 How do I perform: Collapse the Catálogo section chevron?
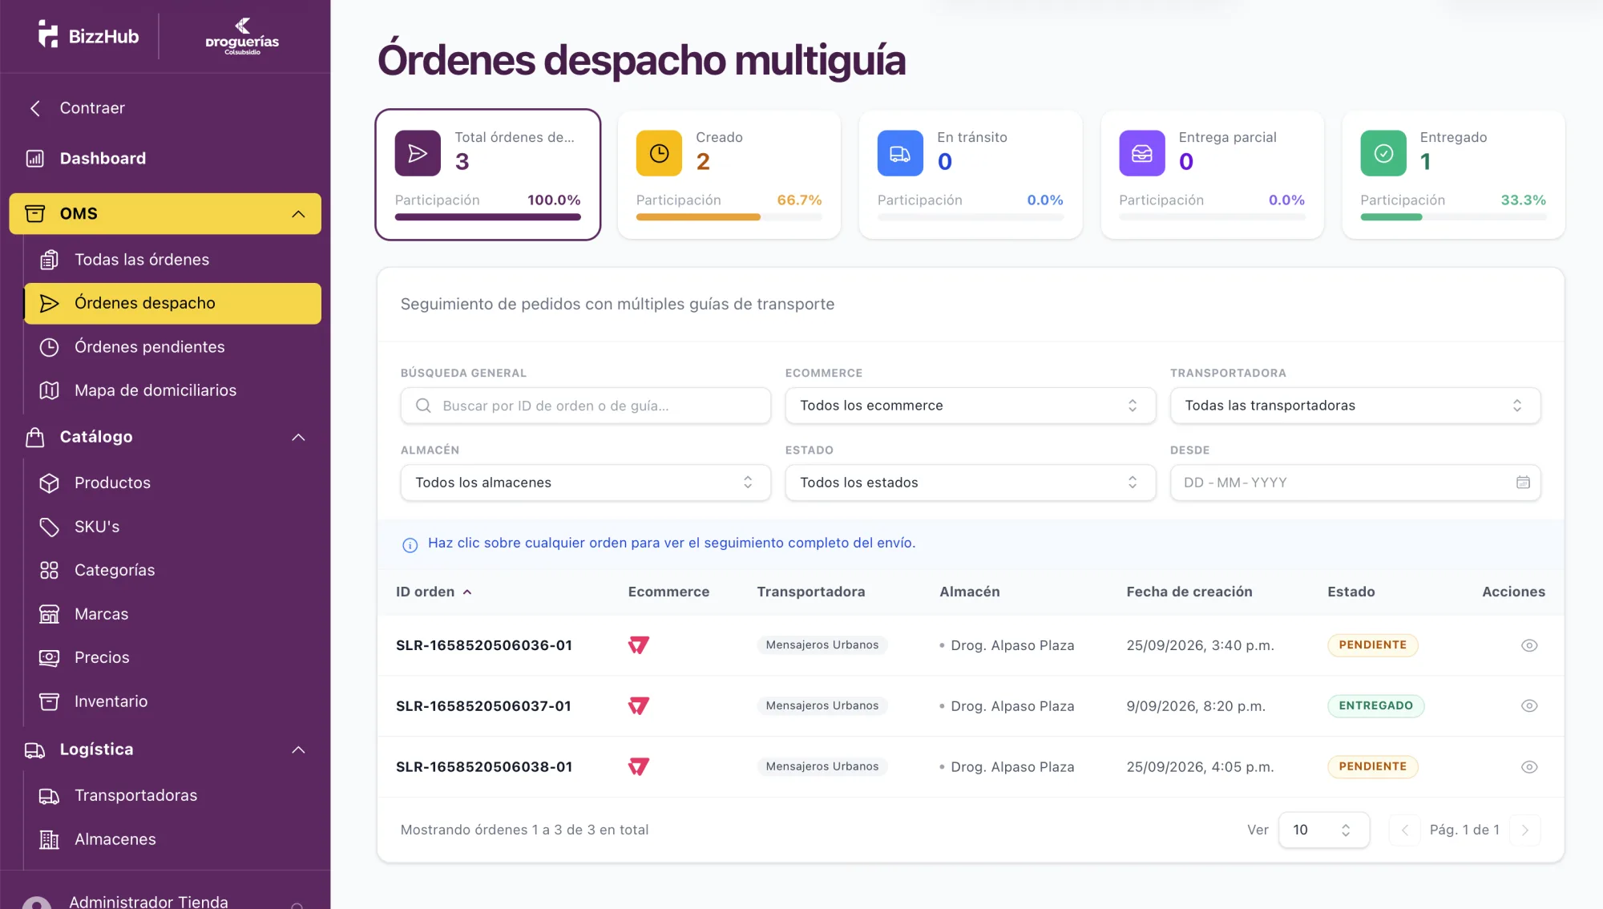[x=298, y=438]
